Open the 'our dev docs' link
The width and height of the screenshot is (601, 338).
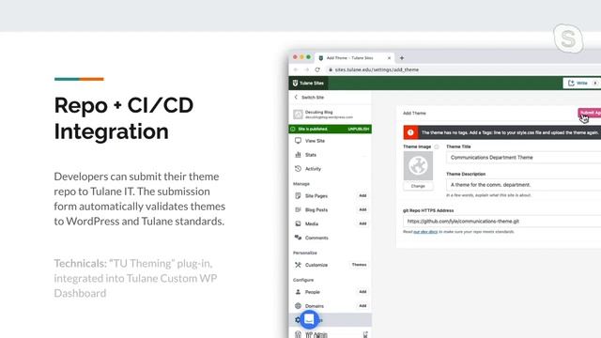(x=425, y=232)
